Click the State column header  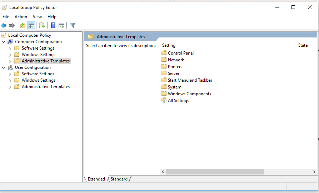pos(303,45)
